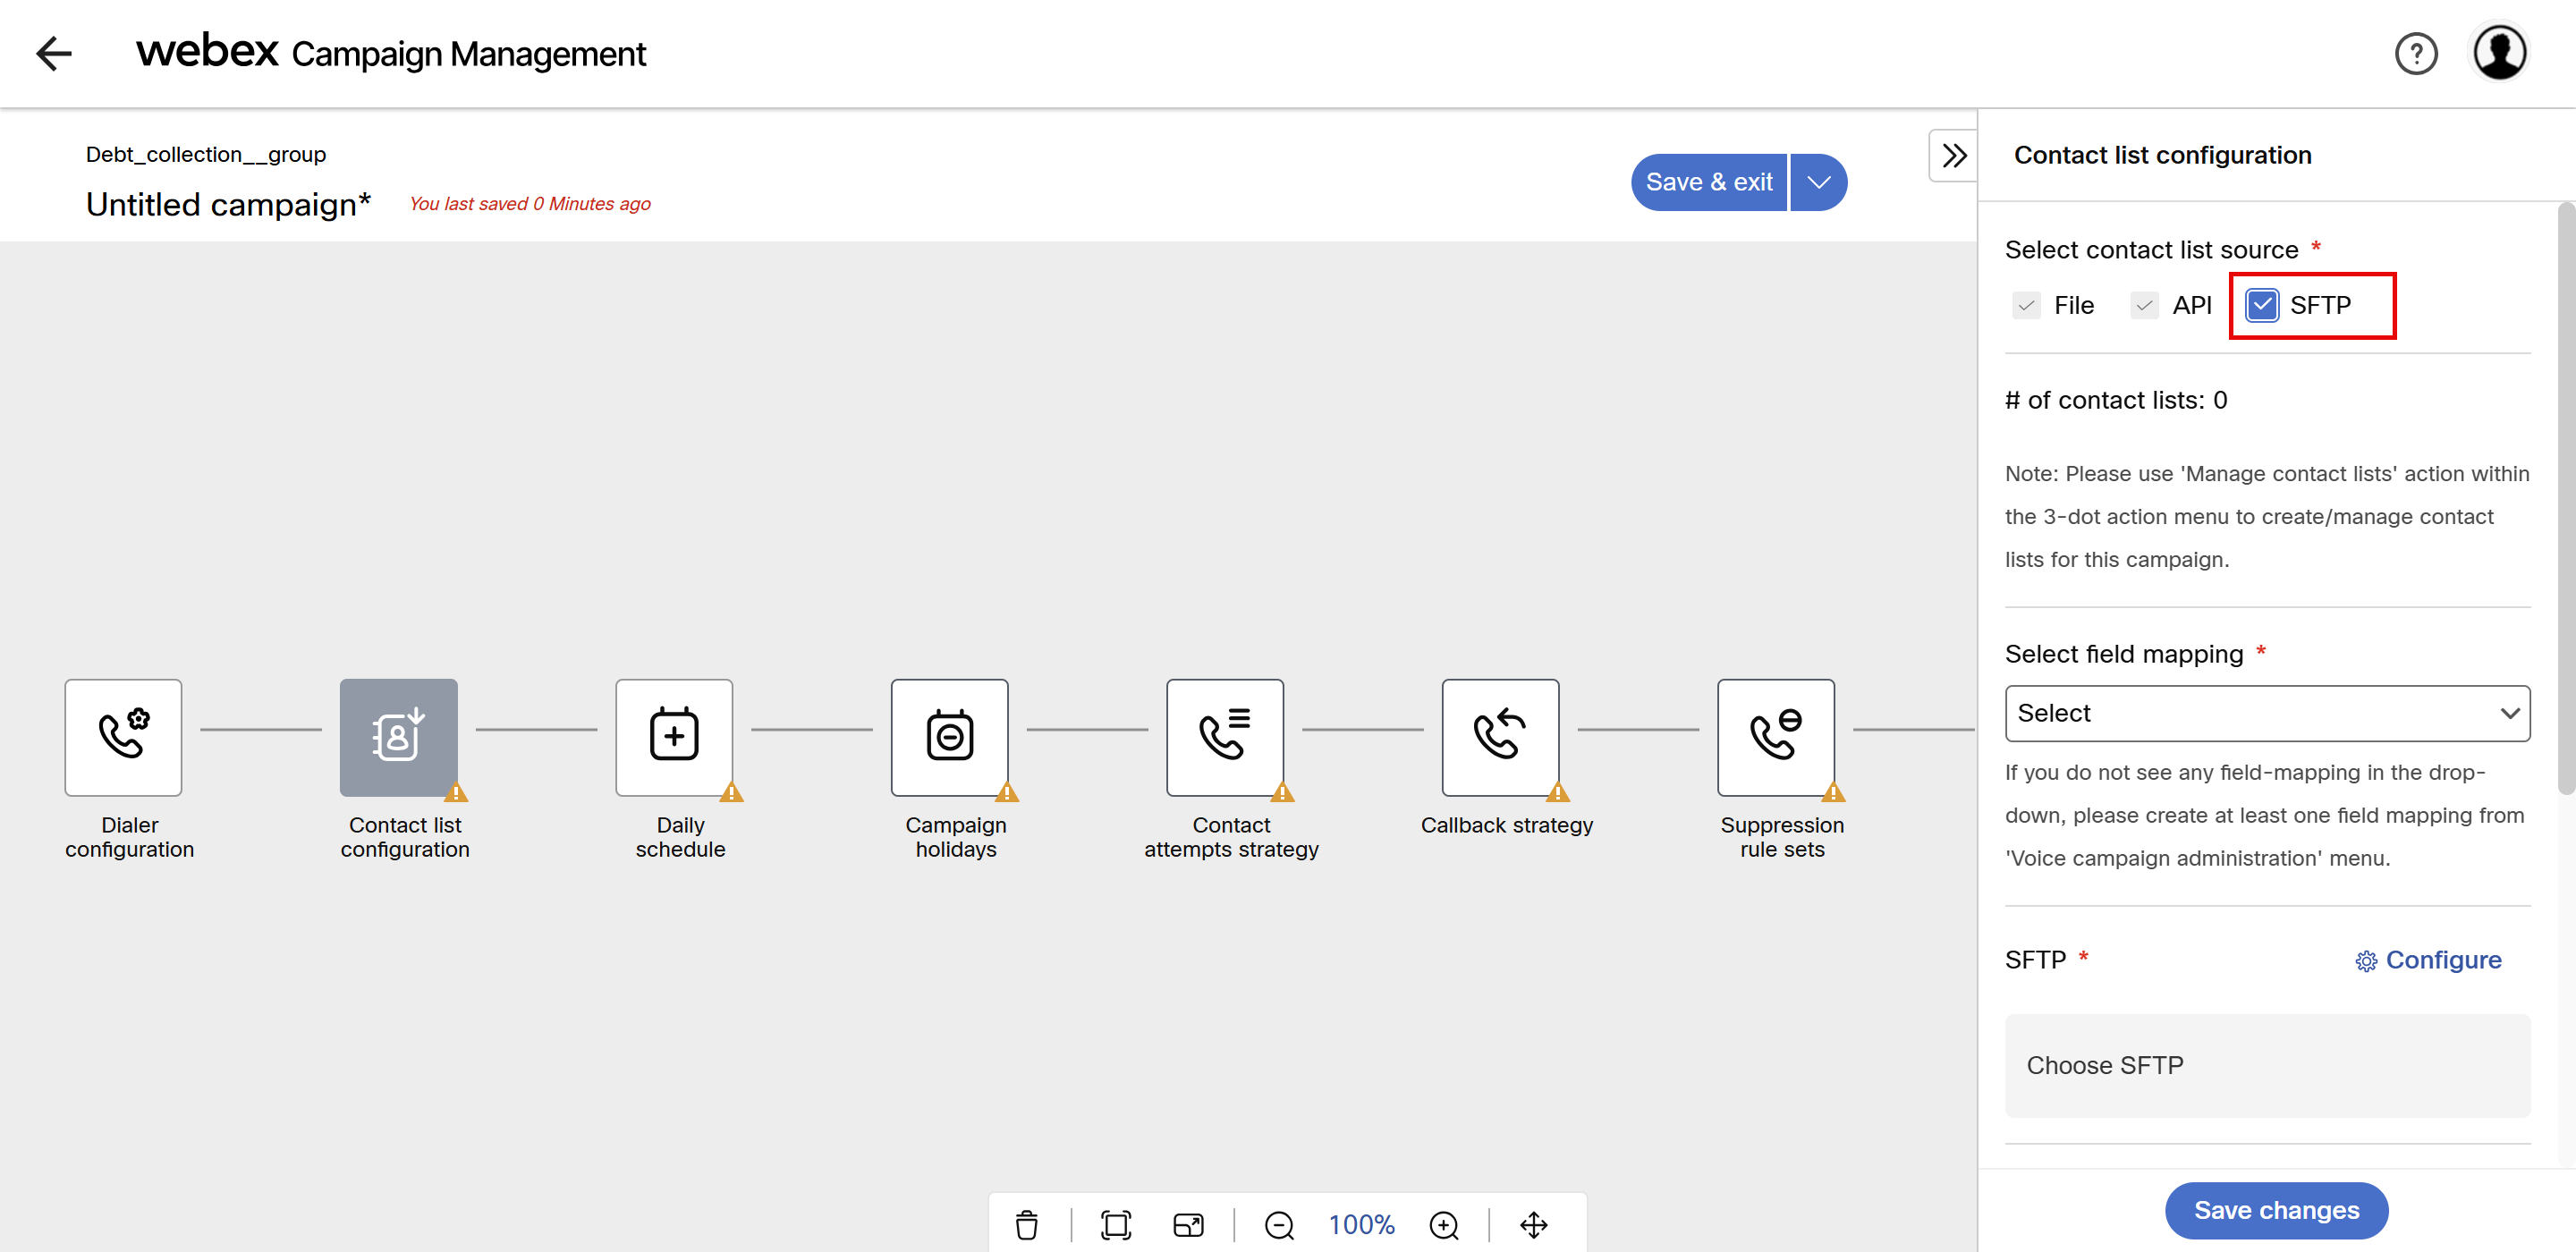Zoom in the canvas with plus magnifier
Screen dimensions: 2576x1252
click(x=1444, y=1225)
